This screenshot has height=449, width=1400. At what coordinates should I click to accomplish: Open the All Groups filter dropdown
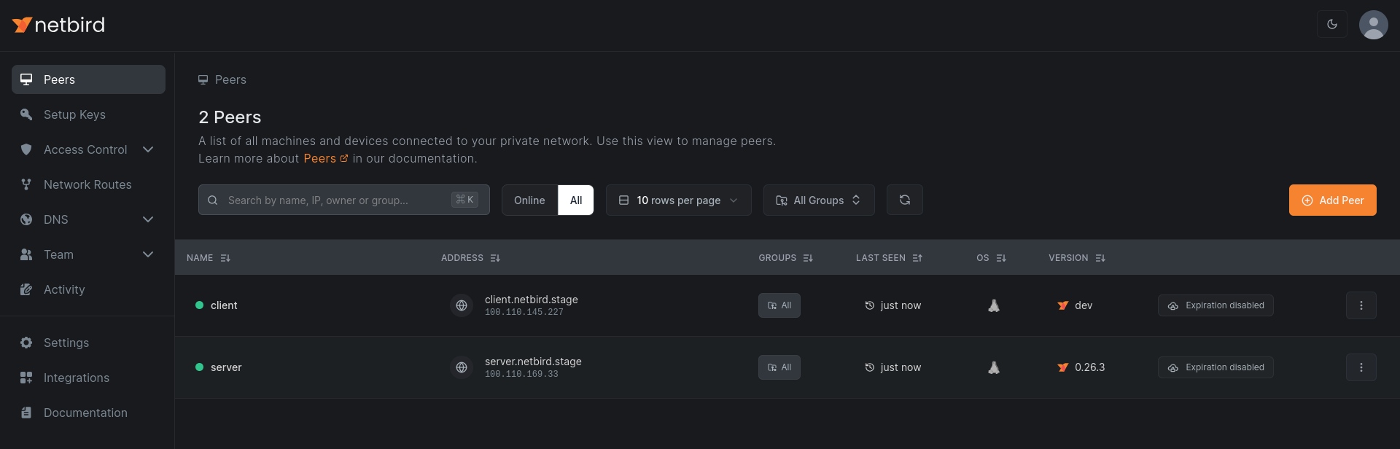818,200
